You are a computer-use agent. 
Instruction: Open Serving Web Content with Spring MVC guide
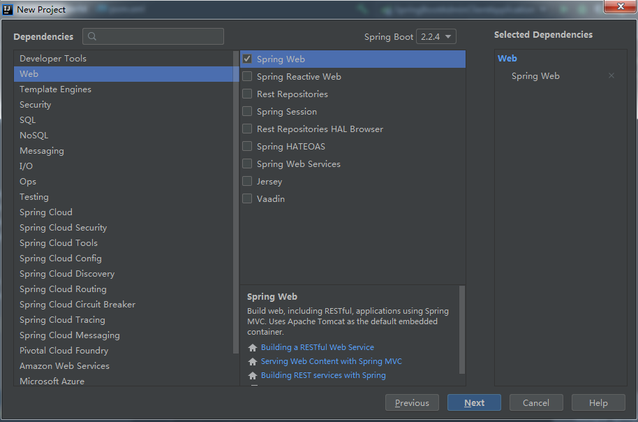[331, 361]
